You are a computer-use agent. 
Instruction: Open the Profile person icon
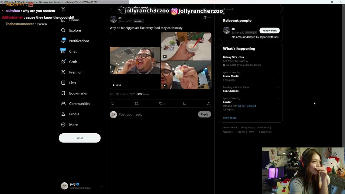pyautogui.click(x=63, y=114)
